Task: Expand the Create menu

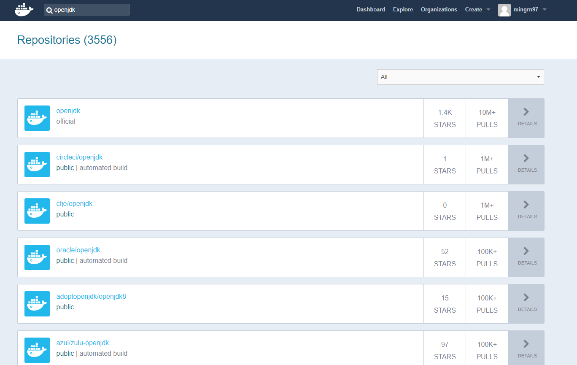Action: pos(477,9)
